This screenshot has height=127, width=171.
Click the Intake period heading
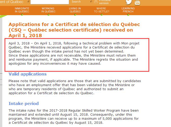(24, 104)
